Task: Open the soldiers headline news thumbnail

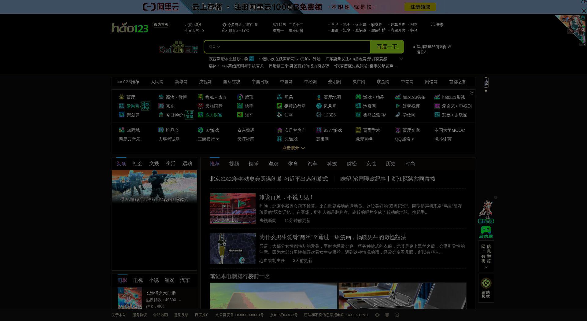Action: click(154, 186)
